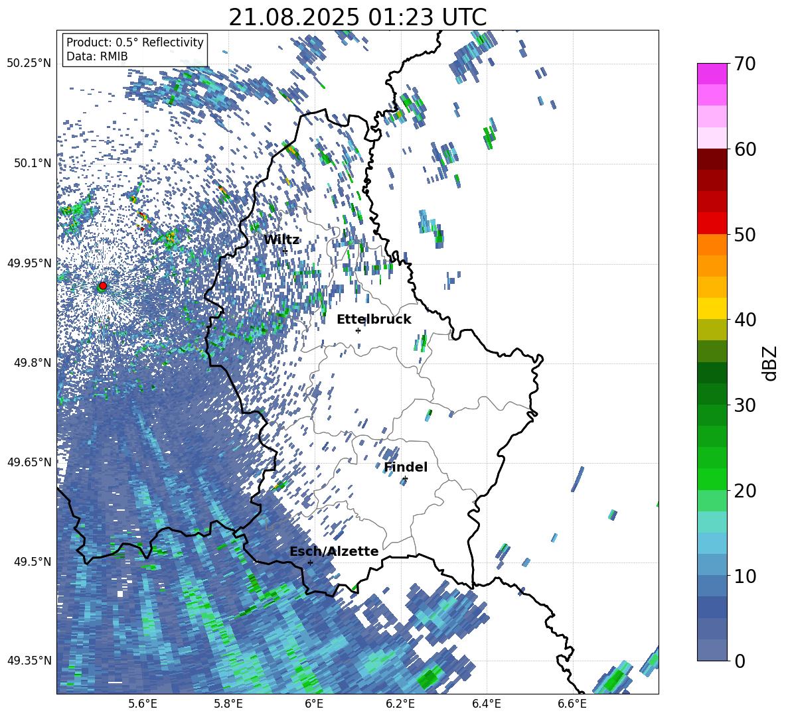Click the colorbar tick label 20
The width and height of the screenshot is (786, 717).
(x=745, y=490)
